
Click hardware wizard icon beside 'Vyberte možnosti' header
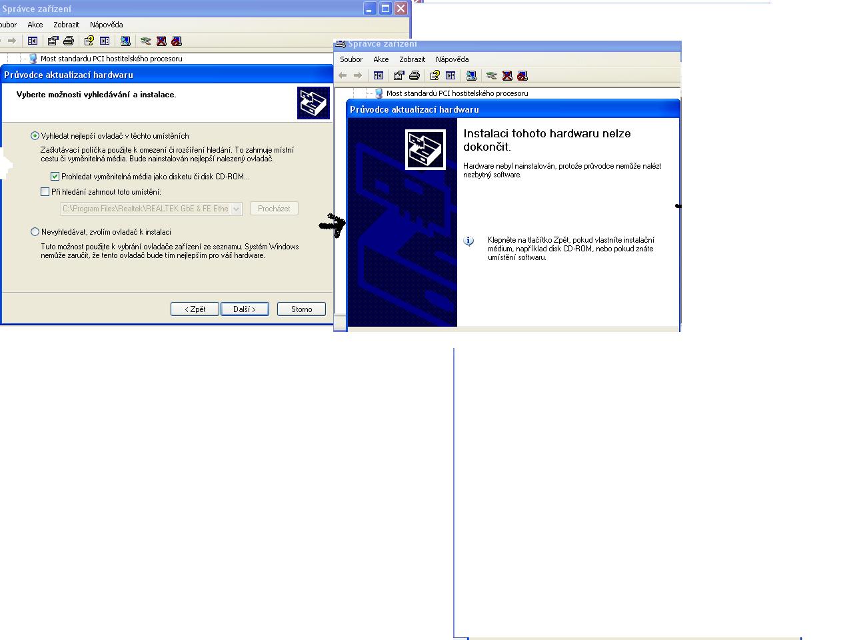(x=313, y=103)
